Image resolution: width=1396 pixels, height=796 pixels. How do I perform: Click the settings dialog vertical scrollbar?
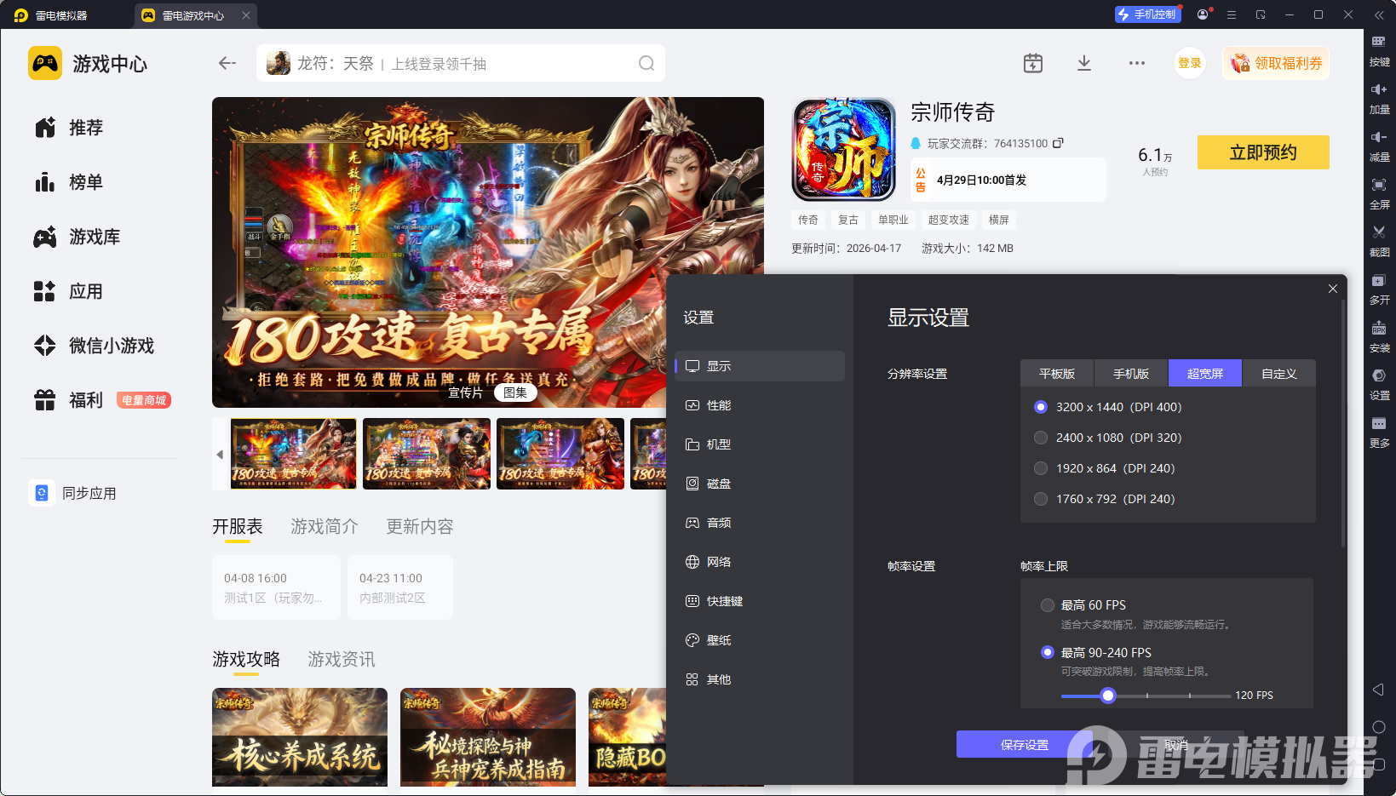pyautogui.click(x=1343, y=422)
